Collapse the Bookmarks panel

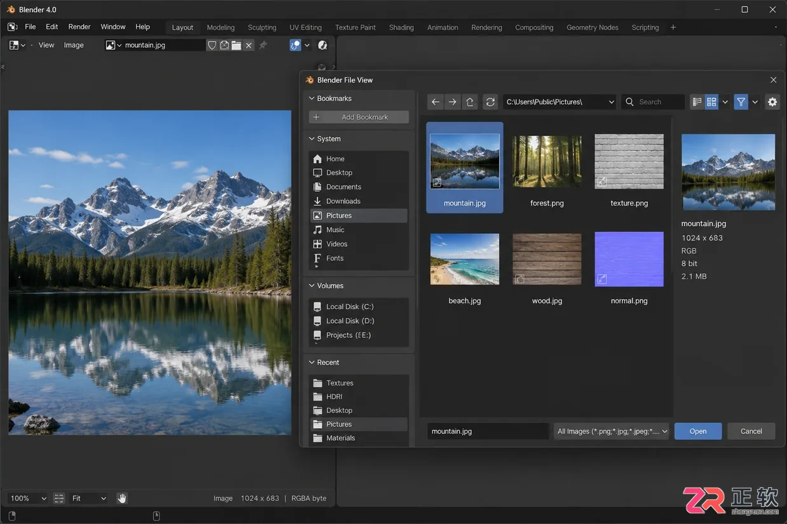311,98
